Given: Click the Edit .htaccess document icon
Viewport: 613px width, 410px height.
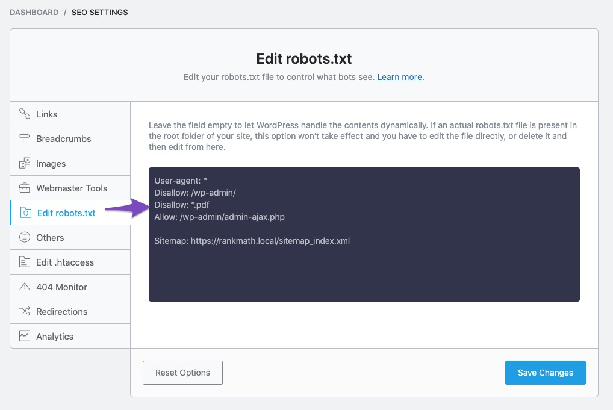Looking at the screenshot, I should (25, 262).
